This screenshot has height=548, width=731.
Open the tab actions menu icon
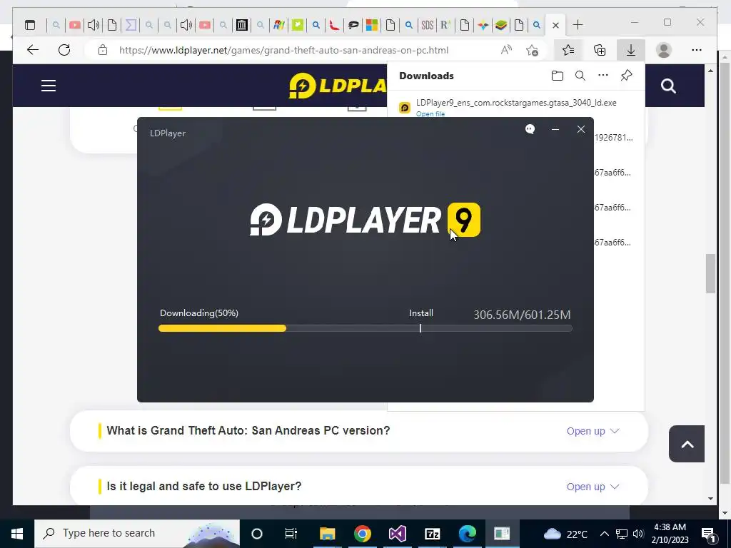pyautogui.click(x=30, y=25)
